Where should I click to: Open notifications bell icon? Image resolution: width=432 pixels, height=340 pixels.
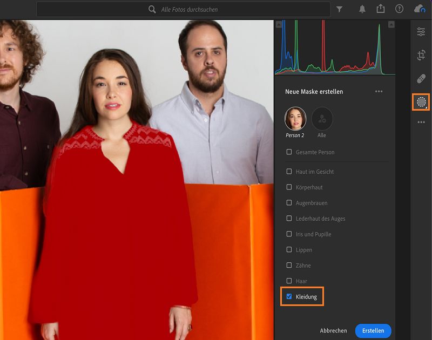pos(362,9)
